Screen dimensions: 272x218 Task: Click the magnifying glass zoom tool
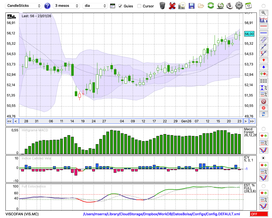pyautogui.click(x=263, y=13)
